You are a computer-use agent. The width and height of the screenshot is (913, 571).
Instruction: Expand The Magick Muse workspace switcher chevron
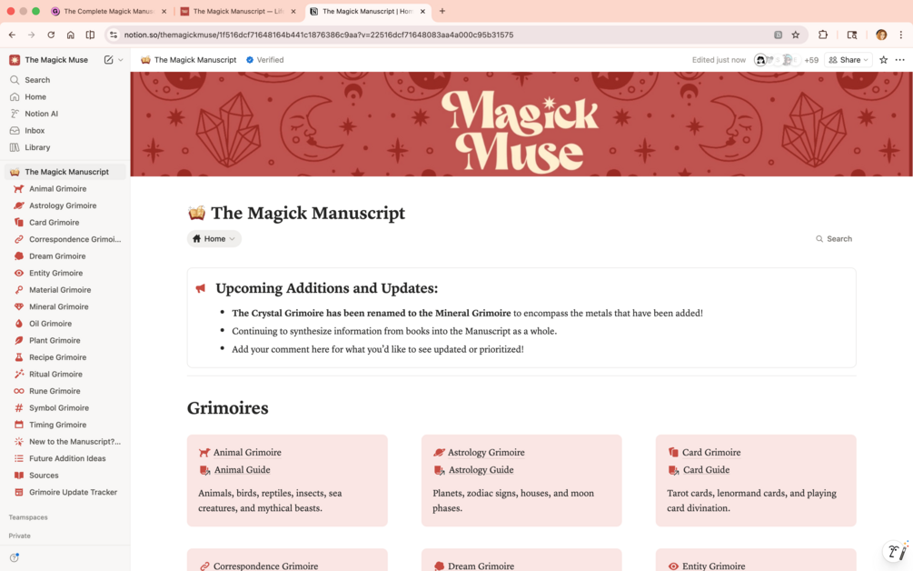point(121,59)
